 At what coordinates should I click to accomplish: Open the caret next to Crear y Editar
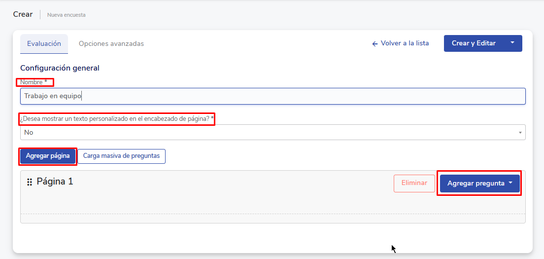(x=512, y=43)
